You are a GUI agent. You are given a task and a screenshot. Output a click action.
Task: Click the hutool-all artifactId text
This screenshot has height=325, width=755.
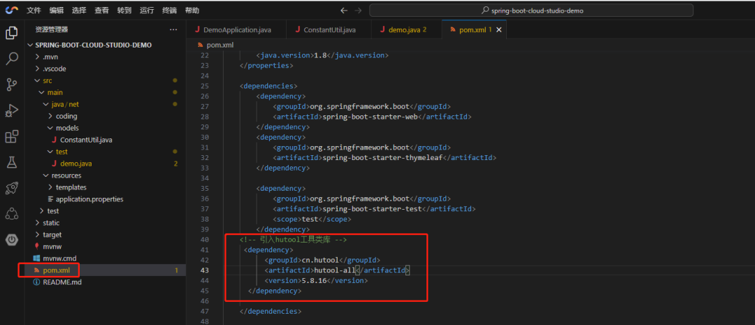(334, 270)
